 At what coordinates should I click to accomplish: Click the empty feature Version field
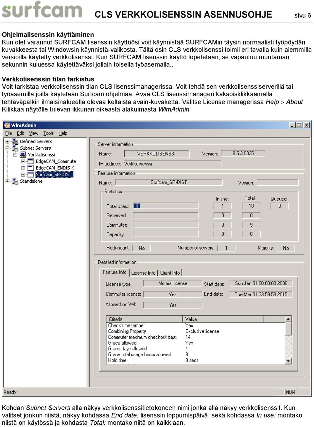pos(278,182)
